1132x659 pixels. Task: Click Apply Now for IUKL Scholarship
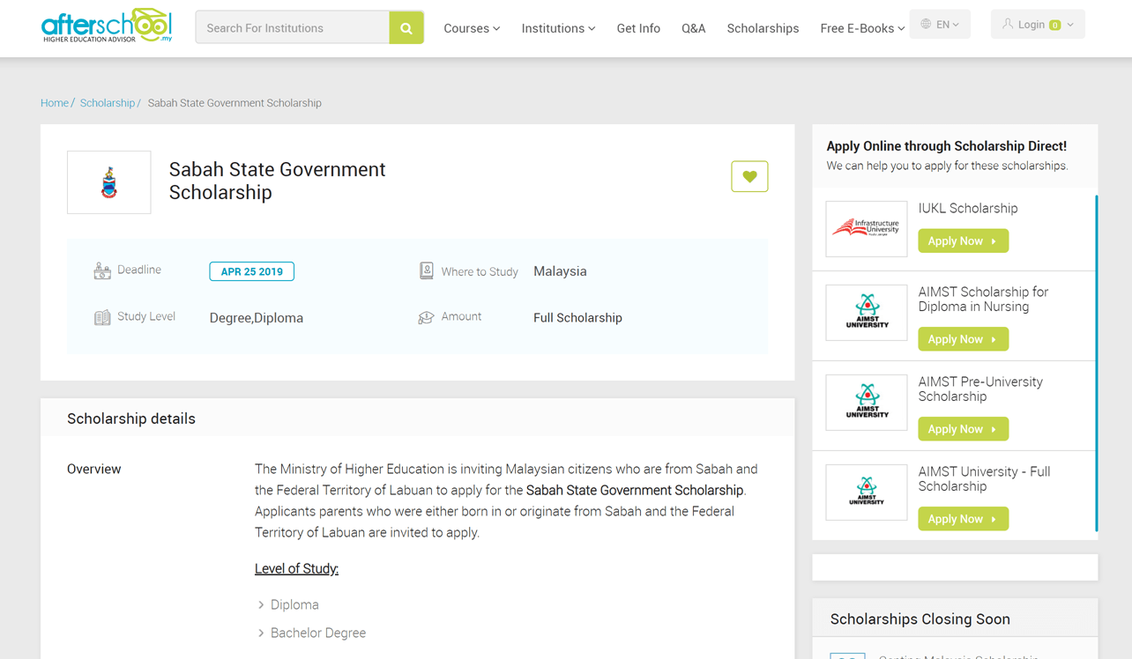(x=963, y=241)
